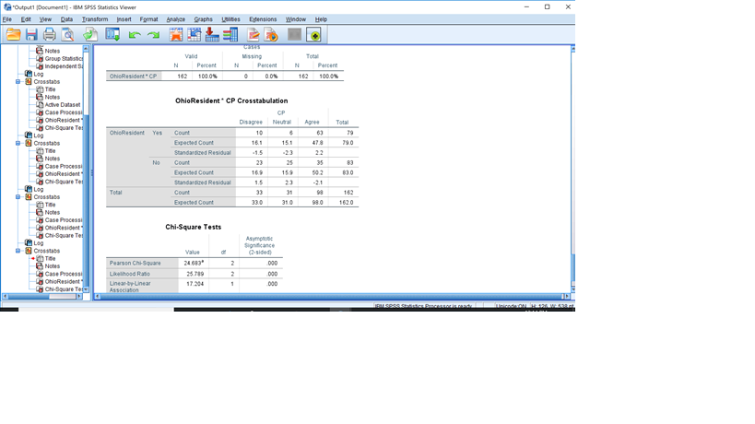Click output pane vertical scrollbar down arrow

pyautogui.click(x=573, y=289)
